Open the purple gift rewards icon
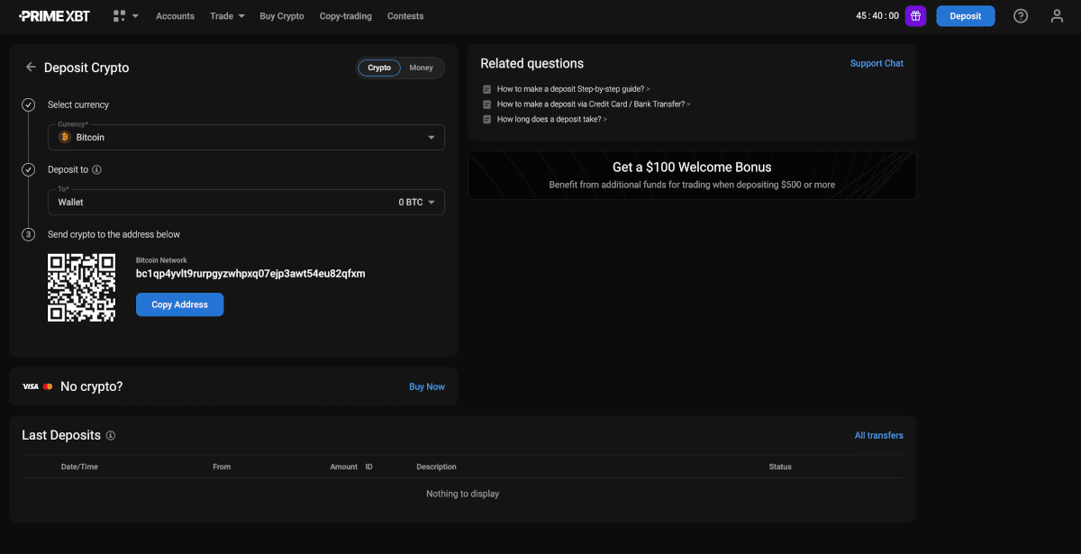Image resolution: width=1081 pixels, height=554 pixels. pos(916,15)
